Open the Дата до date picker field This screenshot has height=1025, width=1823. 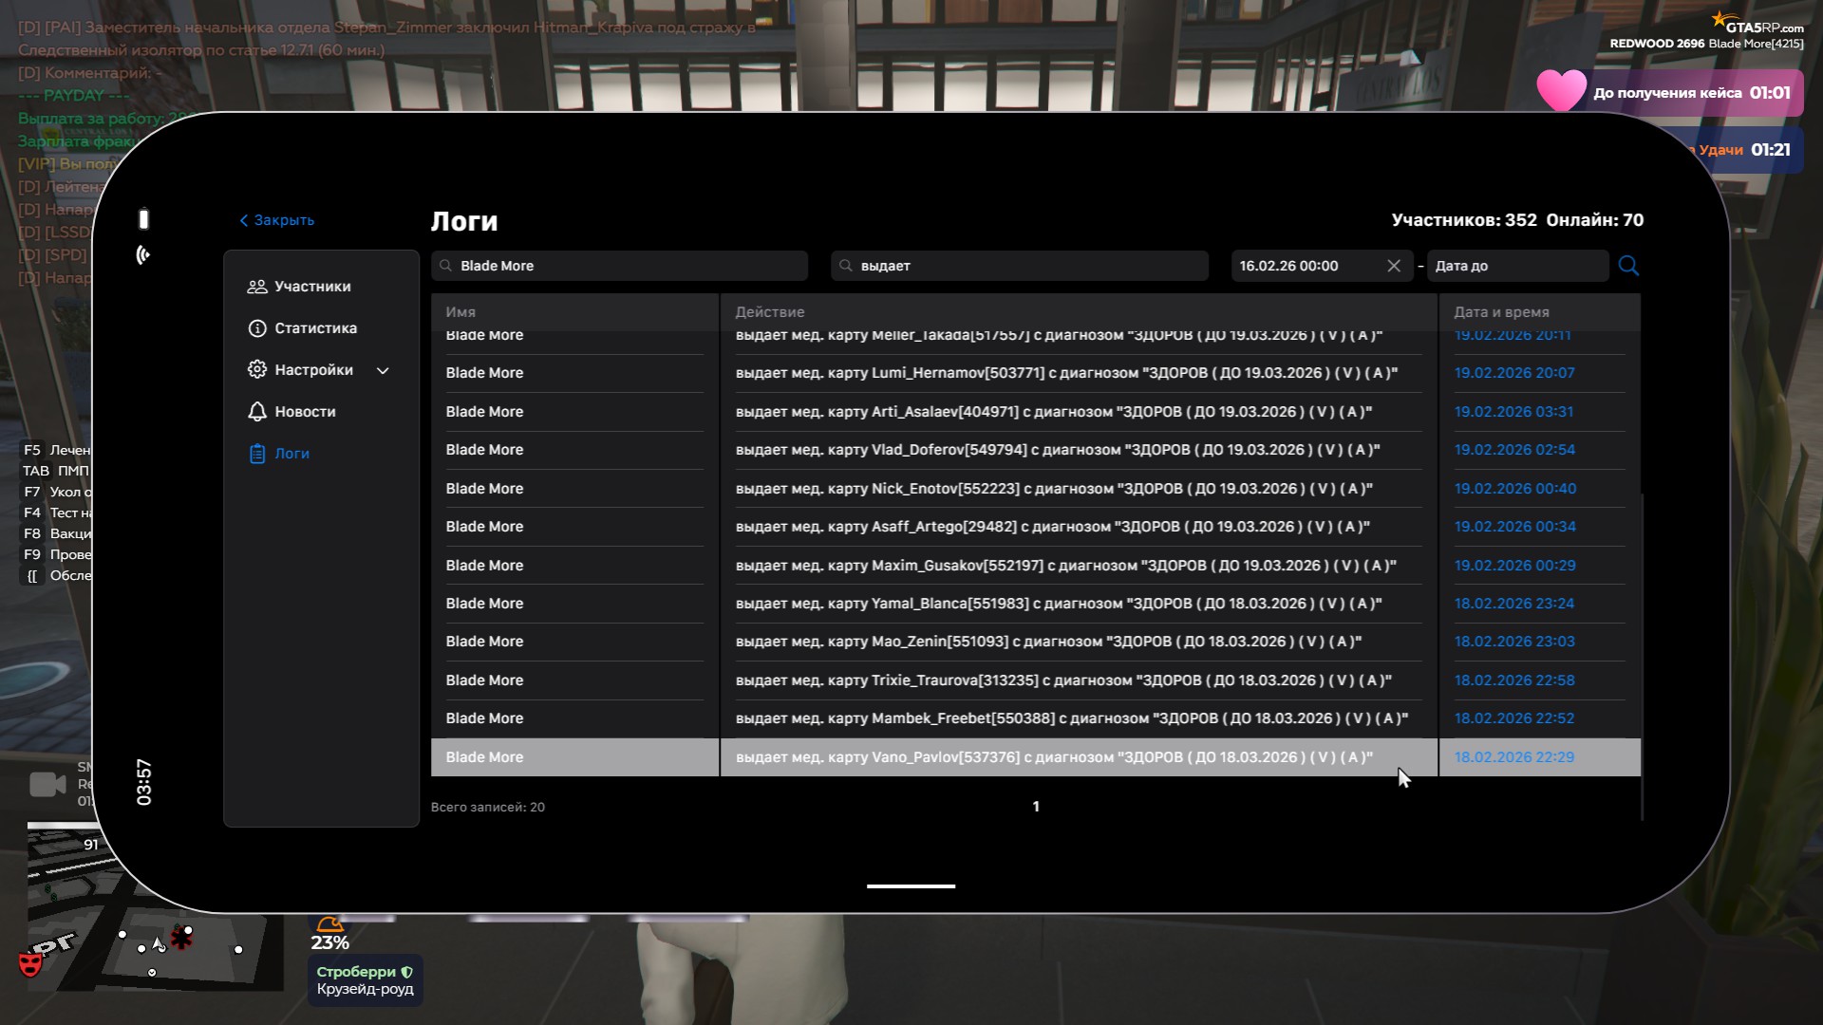1516,266
